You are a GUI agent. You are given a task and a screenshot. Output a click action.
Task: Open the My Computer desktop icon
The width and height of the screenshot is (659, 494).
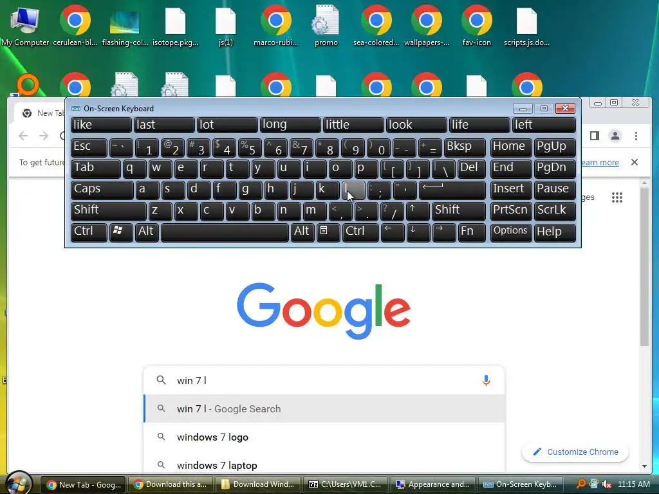25,25
